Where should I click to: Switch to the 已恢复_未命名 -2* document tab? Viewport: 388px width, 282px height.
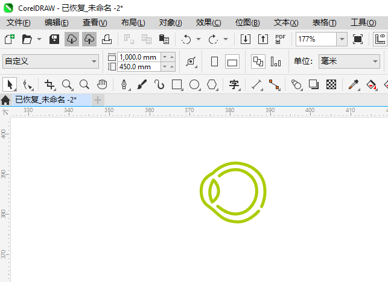point(52,100)
